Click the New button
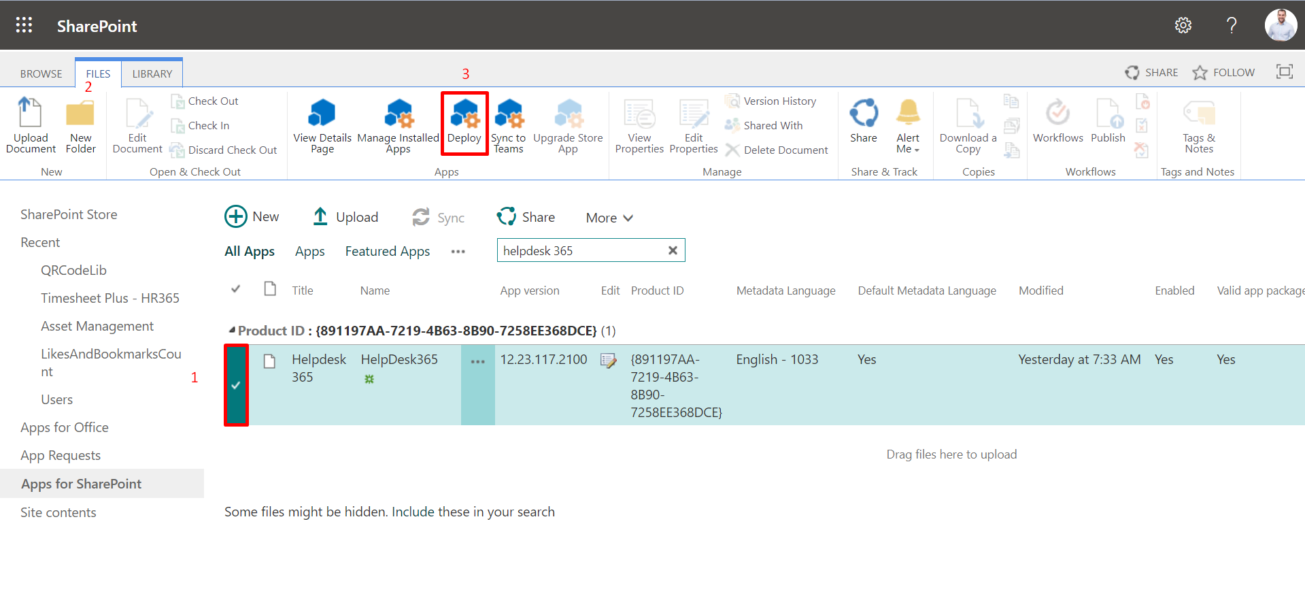 [x=252, y=216]
